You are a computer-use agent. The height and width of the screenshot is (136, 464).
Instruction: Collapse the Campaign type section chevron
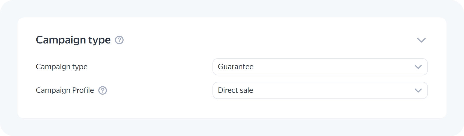(x=421, y=40)
